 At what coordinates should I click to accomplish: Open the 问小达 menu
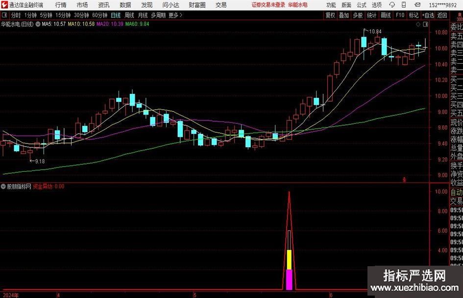click(171, 5)
